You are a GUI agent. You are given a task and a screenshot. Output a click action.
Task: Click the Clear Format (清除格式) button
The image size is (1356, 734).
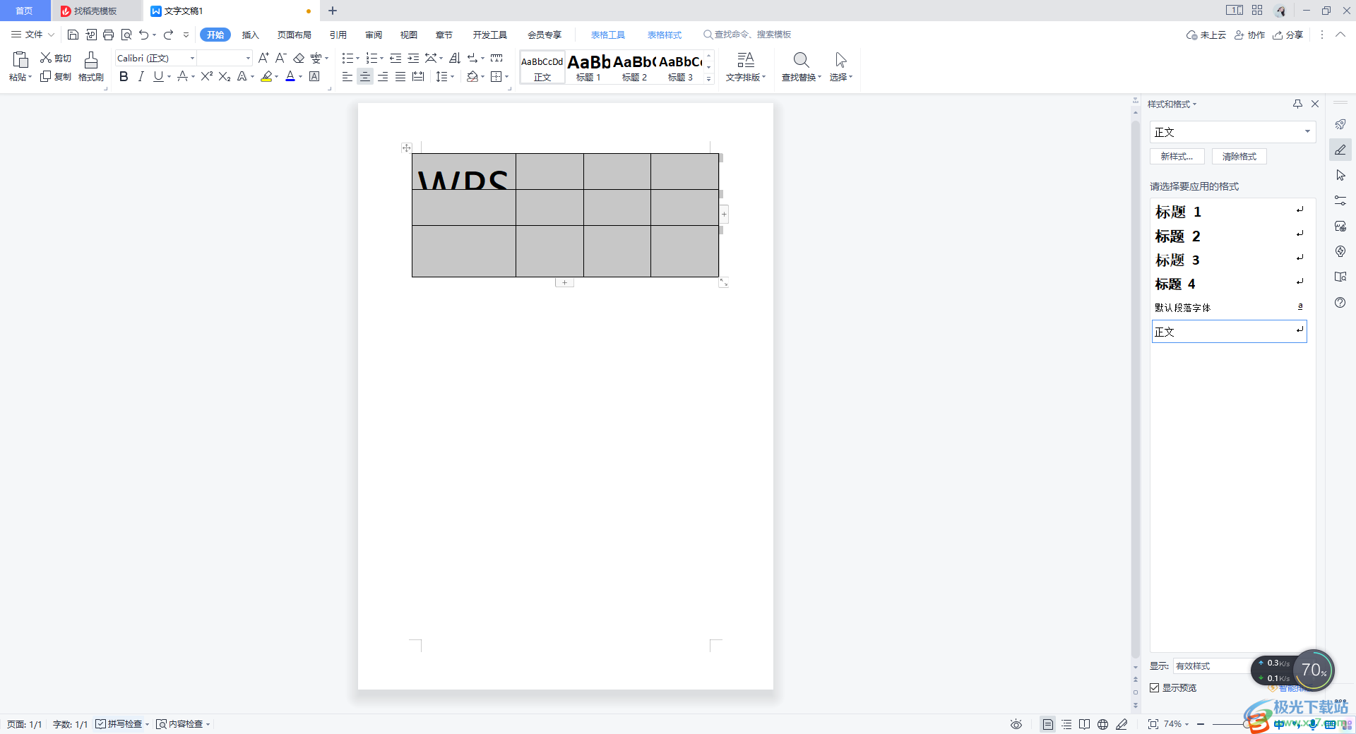point(1239,156)
